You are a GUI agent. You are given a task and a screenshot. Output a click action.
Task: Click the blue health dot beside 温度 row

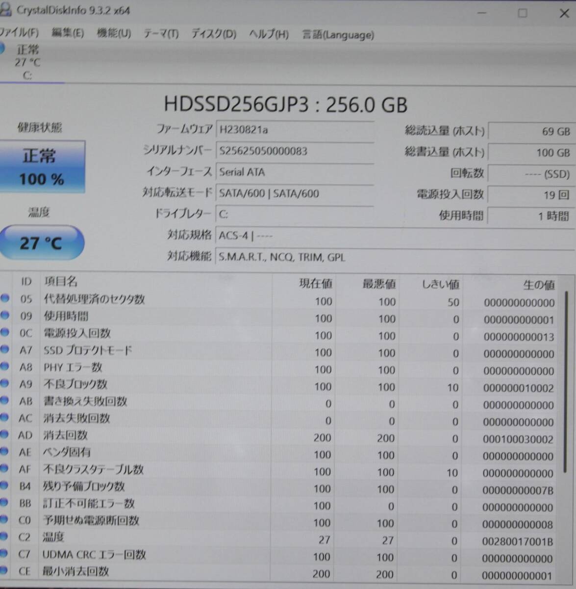coord(5,536)
